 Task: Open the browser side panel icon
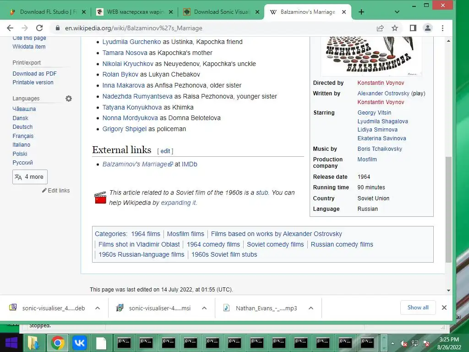(x=413, y=28)
